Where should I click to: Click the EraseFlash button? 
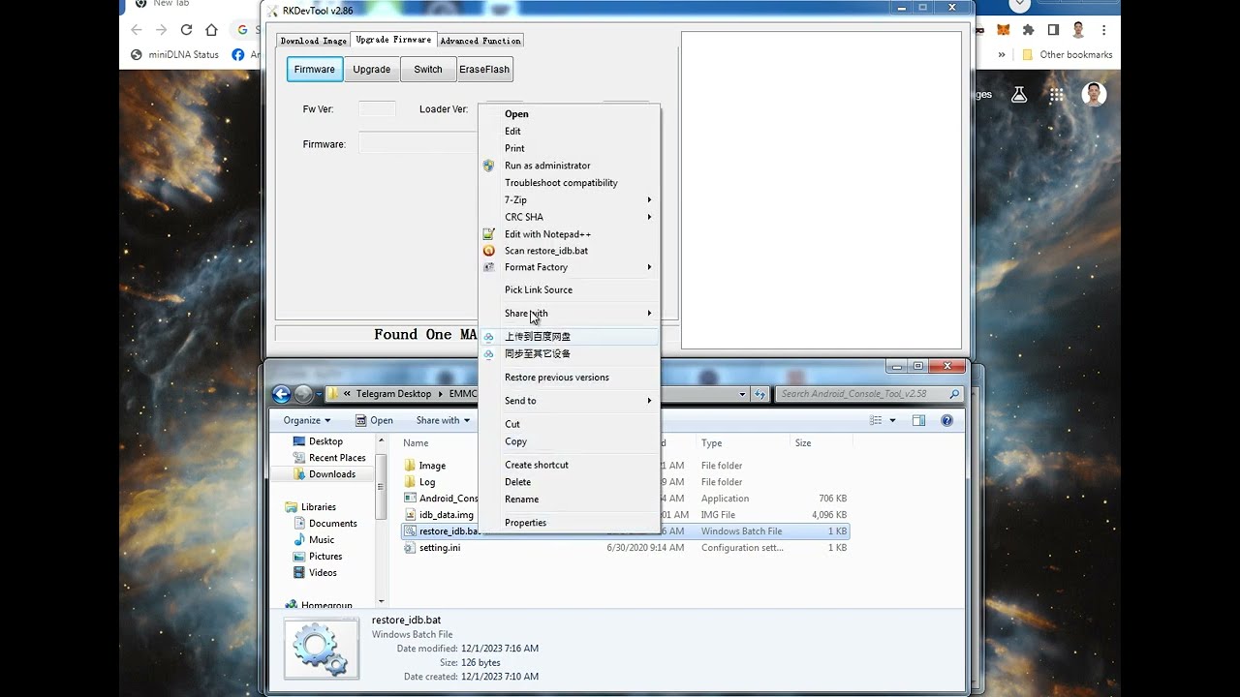[x=484, y=70]
